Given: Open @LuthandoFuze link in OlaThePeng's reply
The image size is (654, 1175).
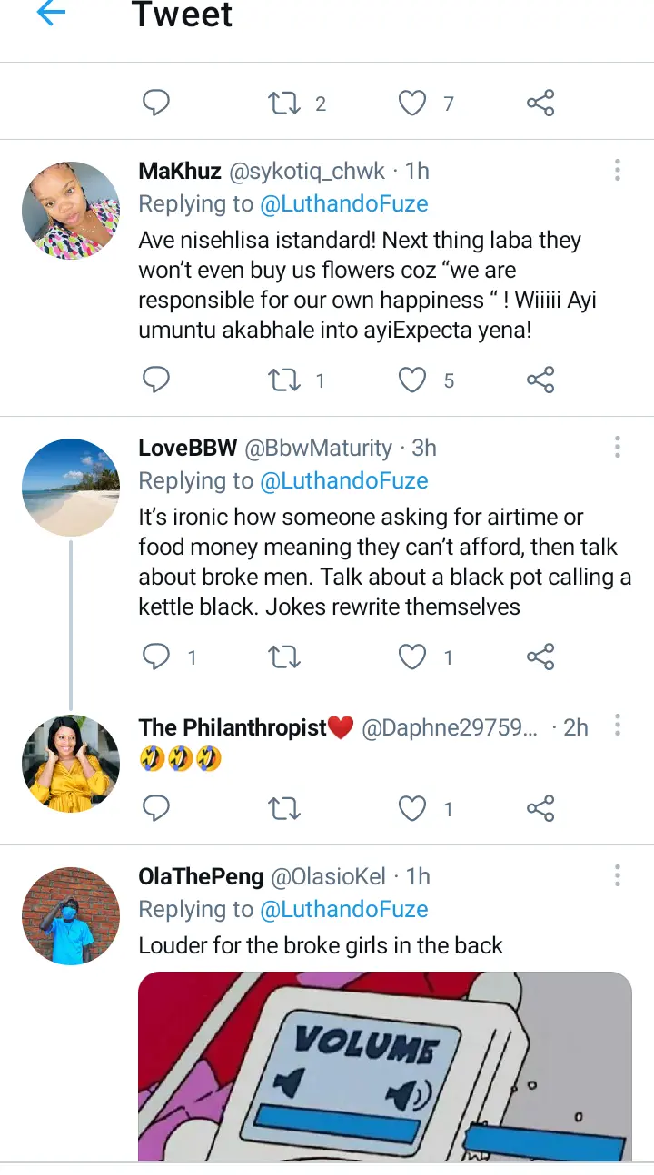Looking at the screenshot, I should click(x=343, y=909).
